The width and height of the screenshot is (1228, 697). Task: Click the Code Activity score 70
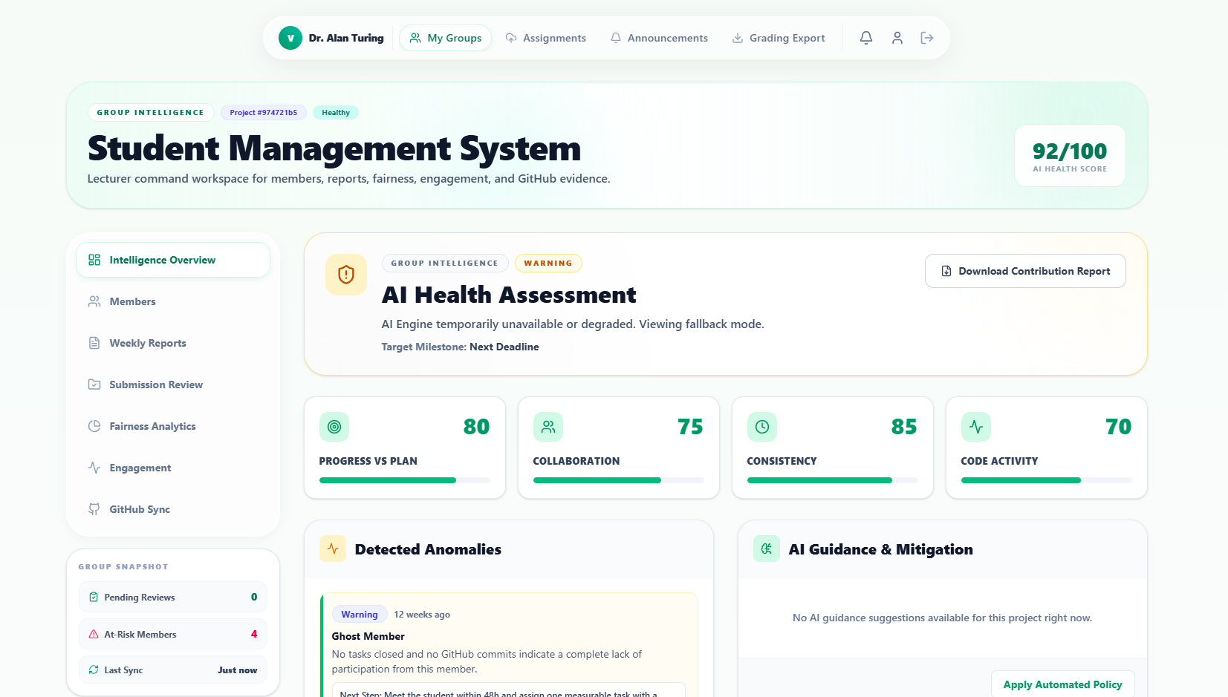[1118, 427]
